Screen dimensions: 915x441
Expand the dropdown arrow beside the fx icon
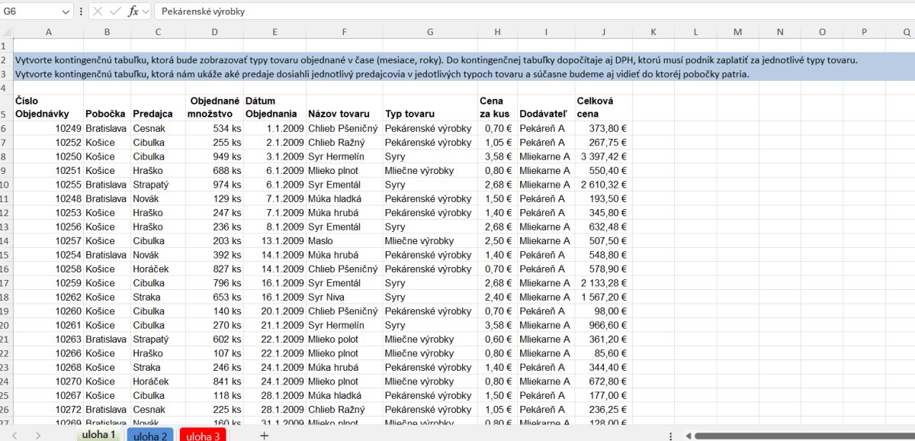tap(146, 11)
